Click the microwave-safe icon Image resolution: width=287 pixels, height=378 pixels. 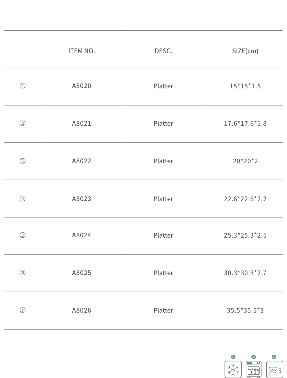click(x=274, y=369)
